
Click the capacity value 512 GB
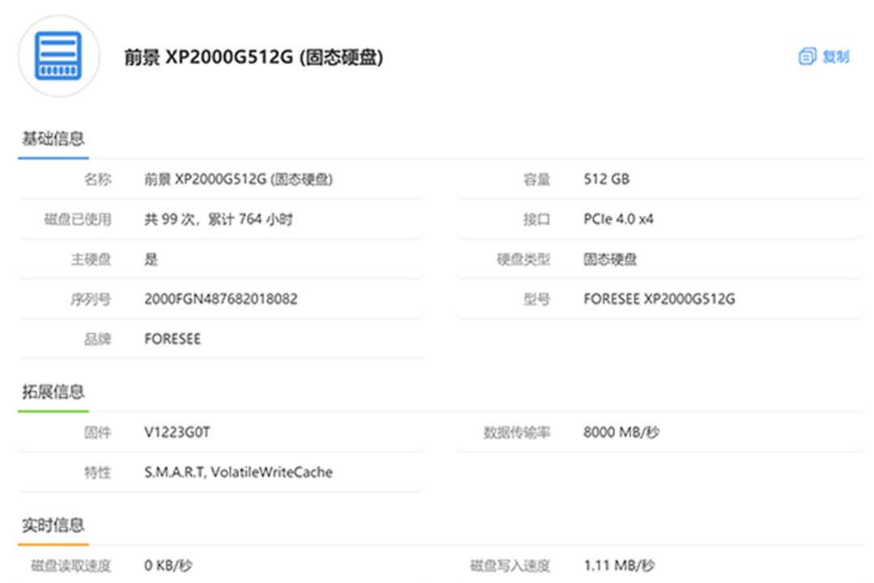[x=606, y=180]
